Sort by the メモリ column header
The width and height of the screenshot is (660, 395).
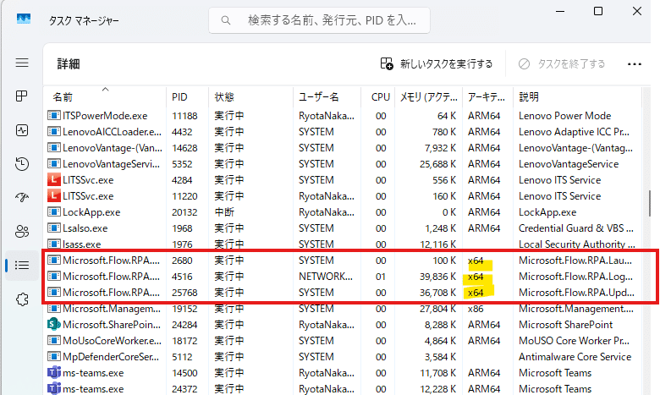tap(428, 96)
